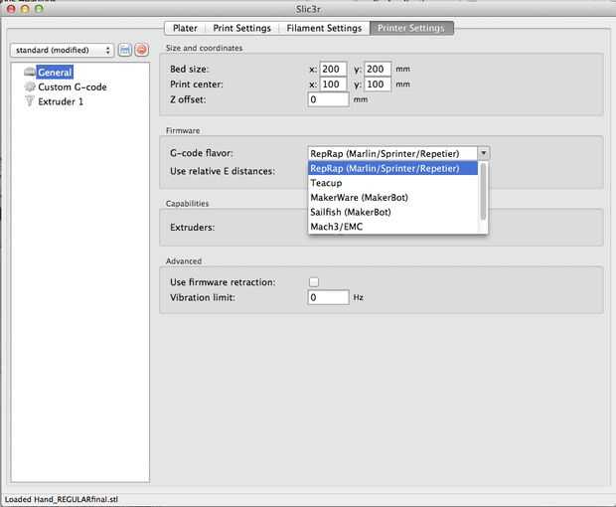
Task: Click the save preset disk icon
Action: click(125, 50)
